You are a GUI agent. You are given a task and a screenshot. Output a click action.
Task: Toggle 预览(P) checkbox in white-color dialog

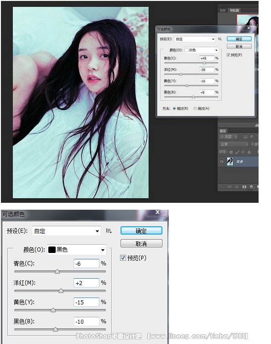[228, 55]
